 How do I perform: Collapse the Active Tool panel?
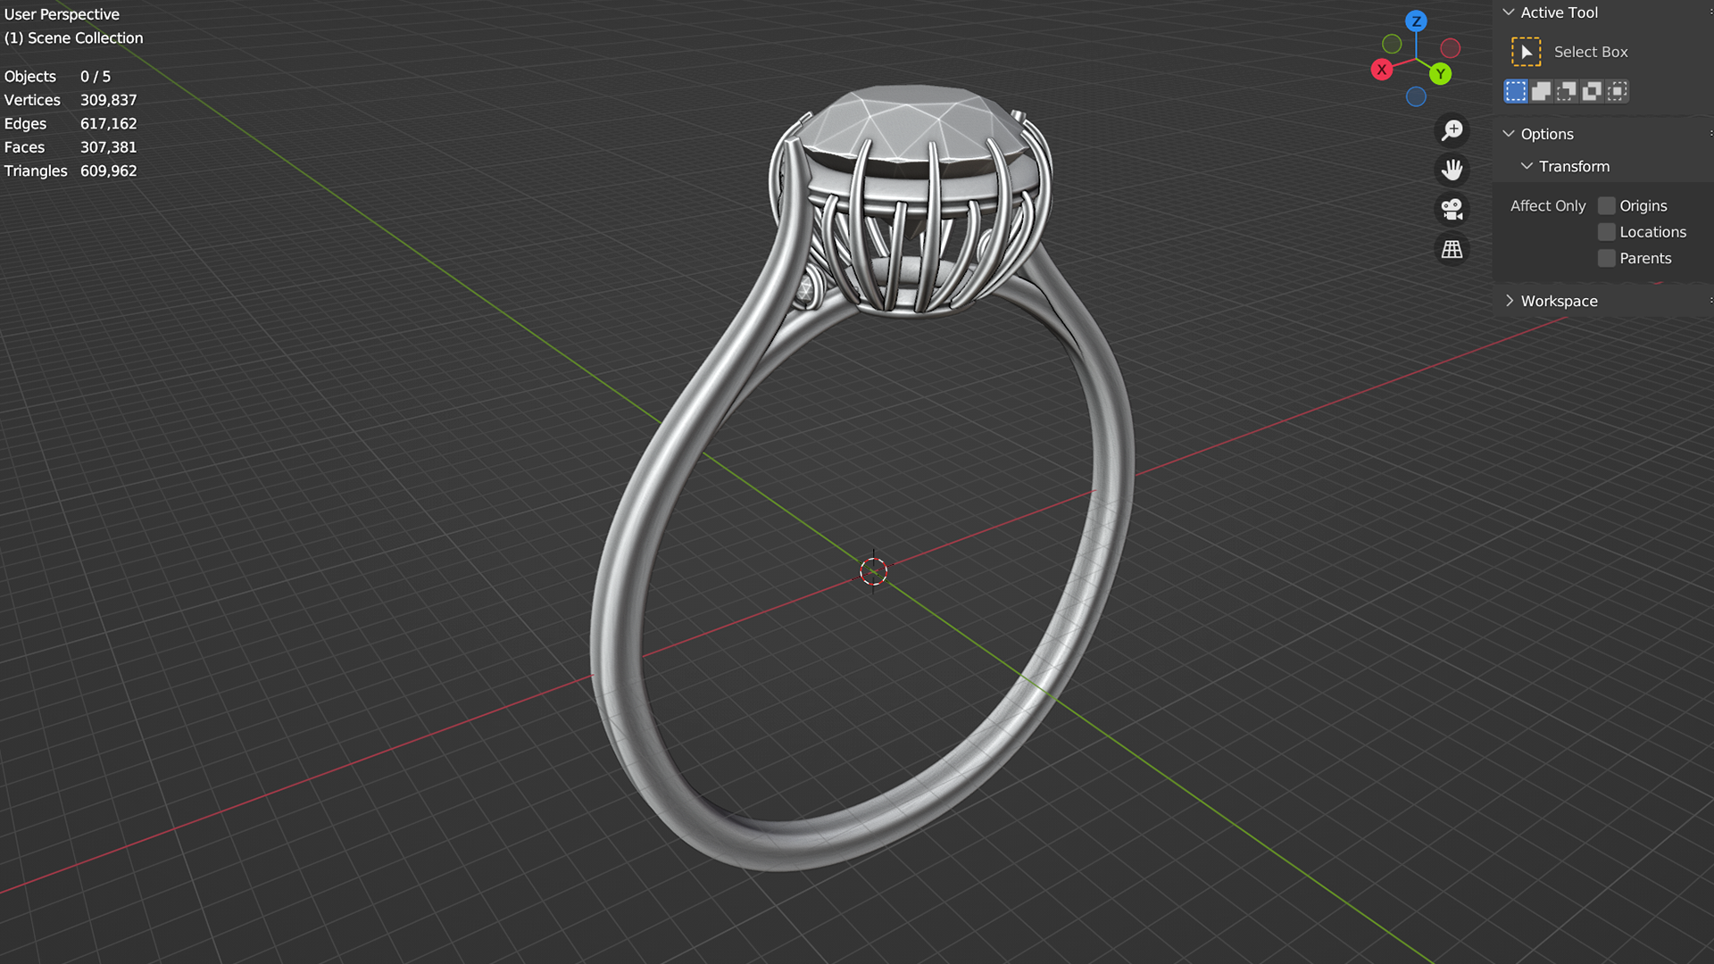(1509, 12)
